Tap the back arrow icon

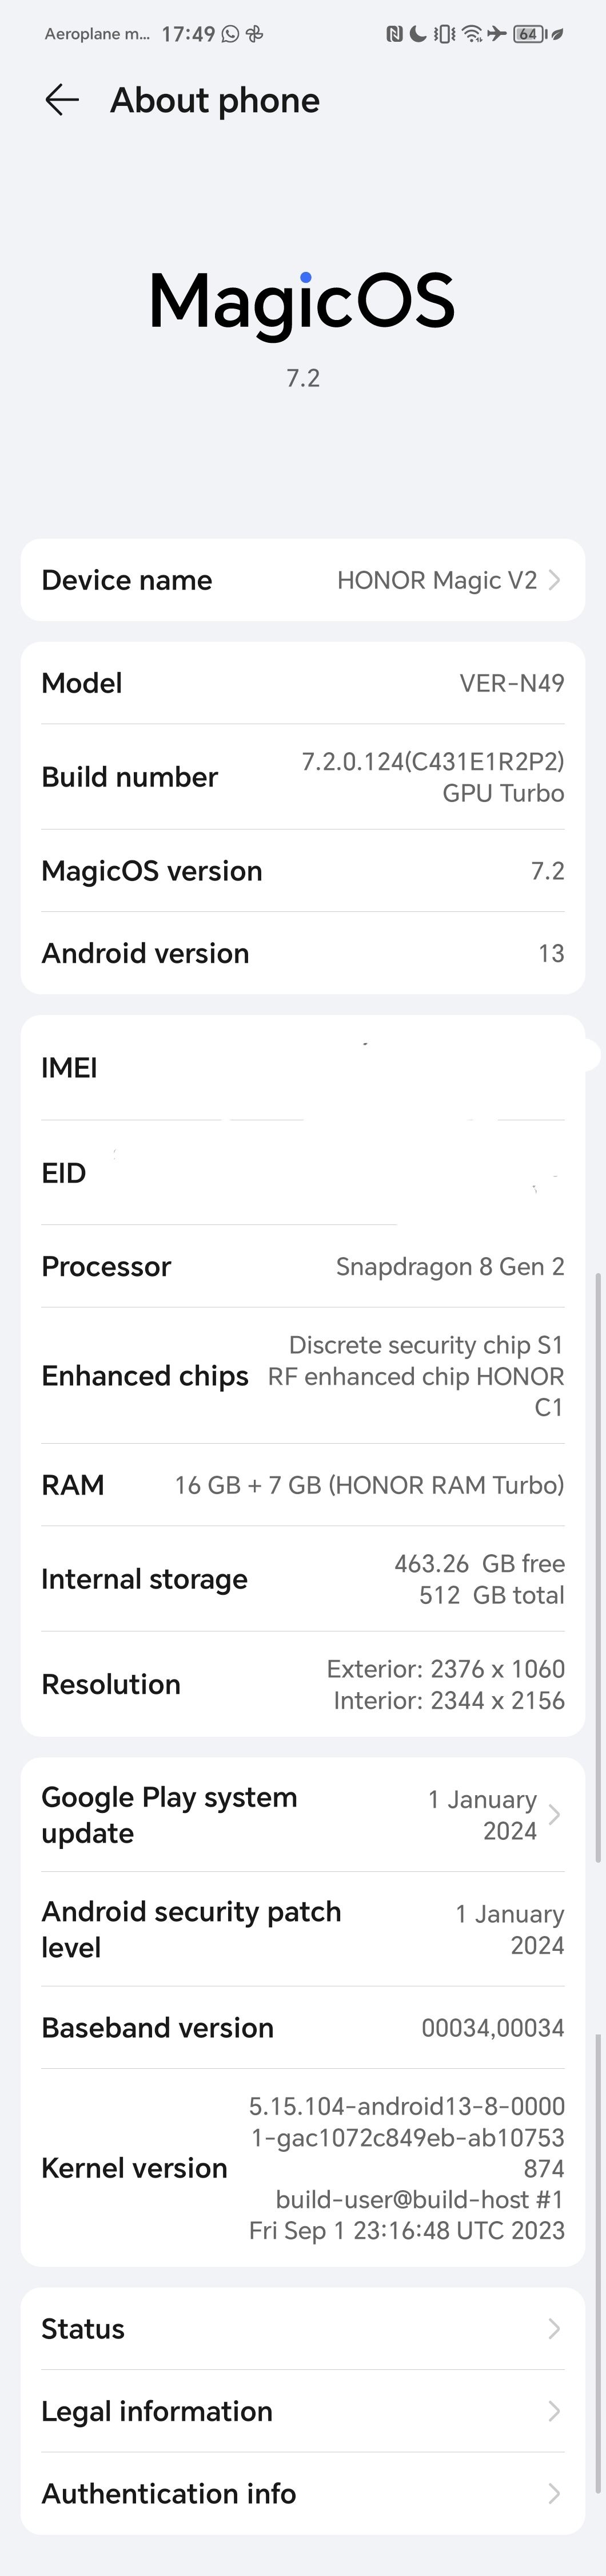tap(62, 100)
